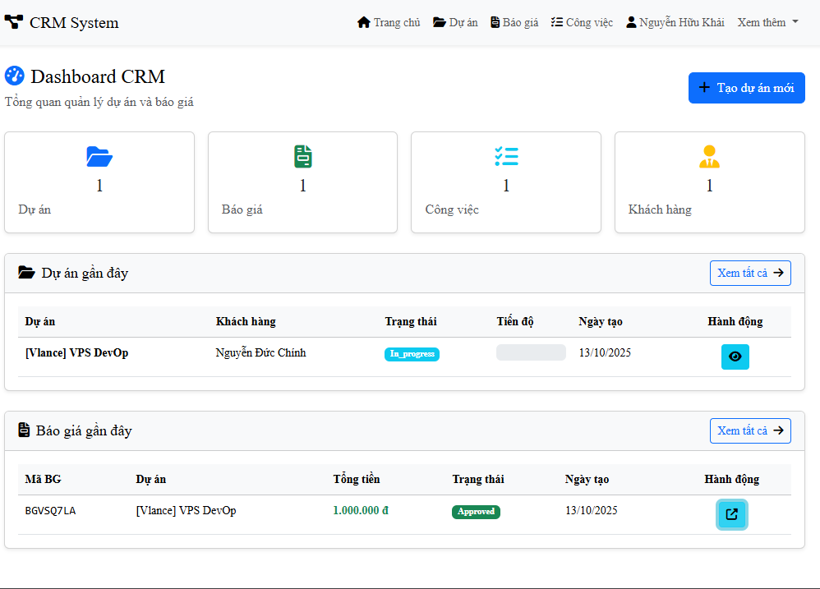Open the Xem thêm dropdown menu
The height and width of the screenshot is (589, 820).
[x=767, y=22]
